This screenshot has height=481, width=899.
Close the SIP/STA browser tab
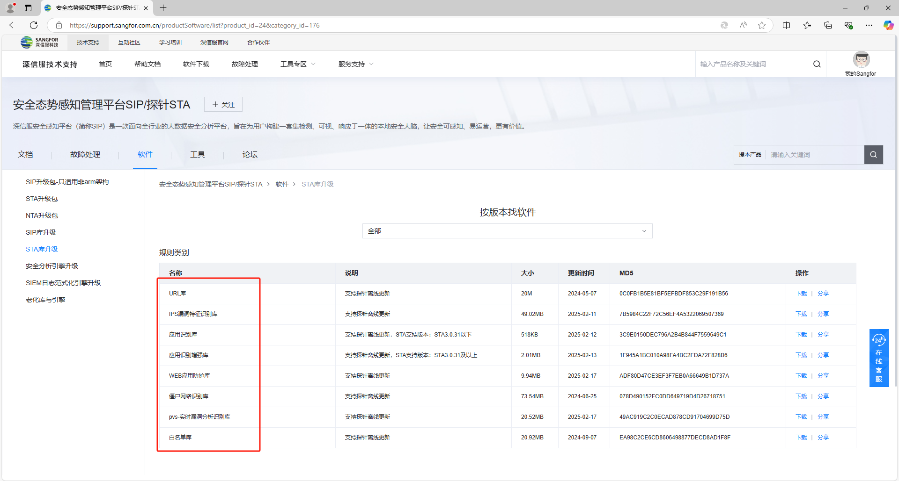click(x=146, y=8)
